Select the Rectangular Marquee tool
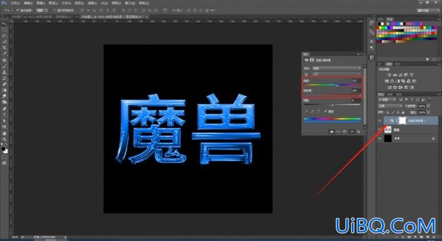The height and width of the screenshot is (241, 442). point(4,29)
